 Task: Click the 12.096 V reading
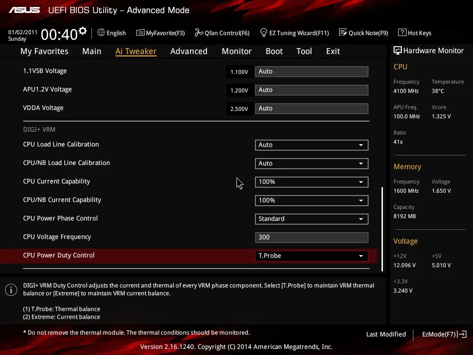coord(404,265)
